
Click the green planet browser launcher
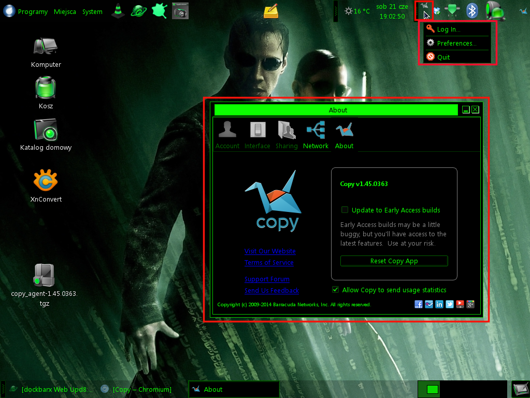(139, 10)
